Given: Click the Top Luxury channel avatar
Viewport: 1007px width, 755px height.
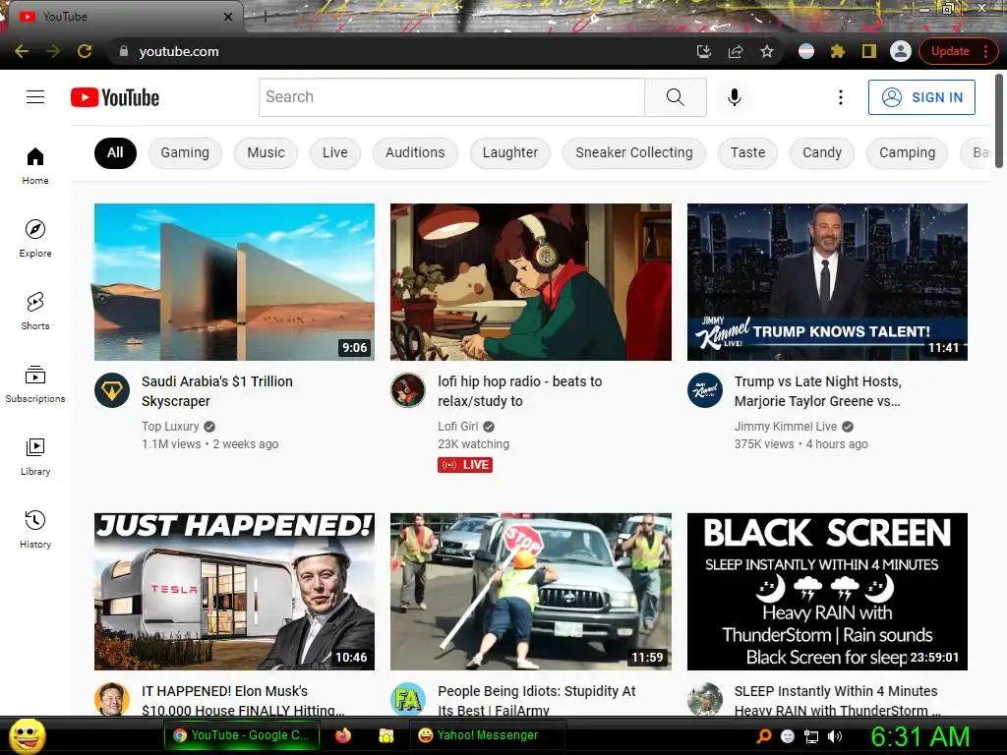Looking at the screenshot, I should tap(112, 390).
